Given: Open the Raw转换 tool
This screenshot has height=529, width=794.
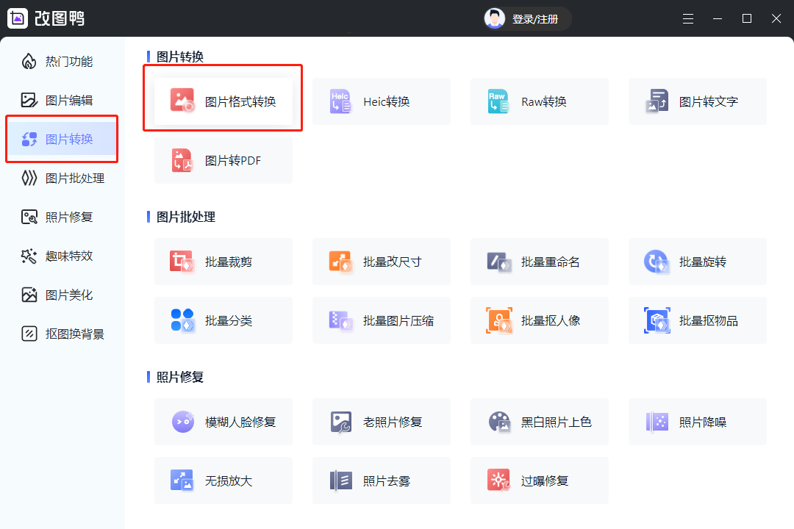Looking at the screenshot, I should [x=539, y=101].
